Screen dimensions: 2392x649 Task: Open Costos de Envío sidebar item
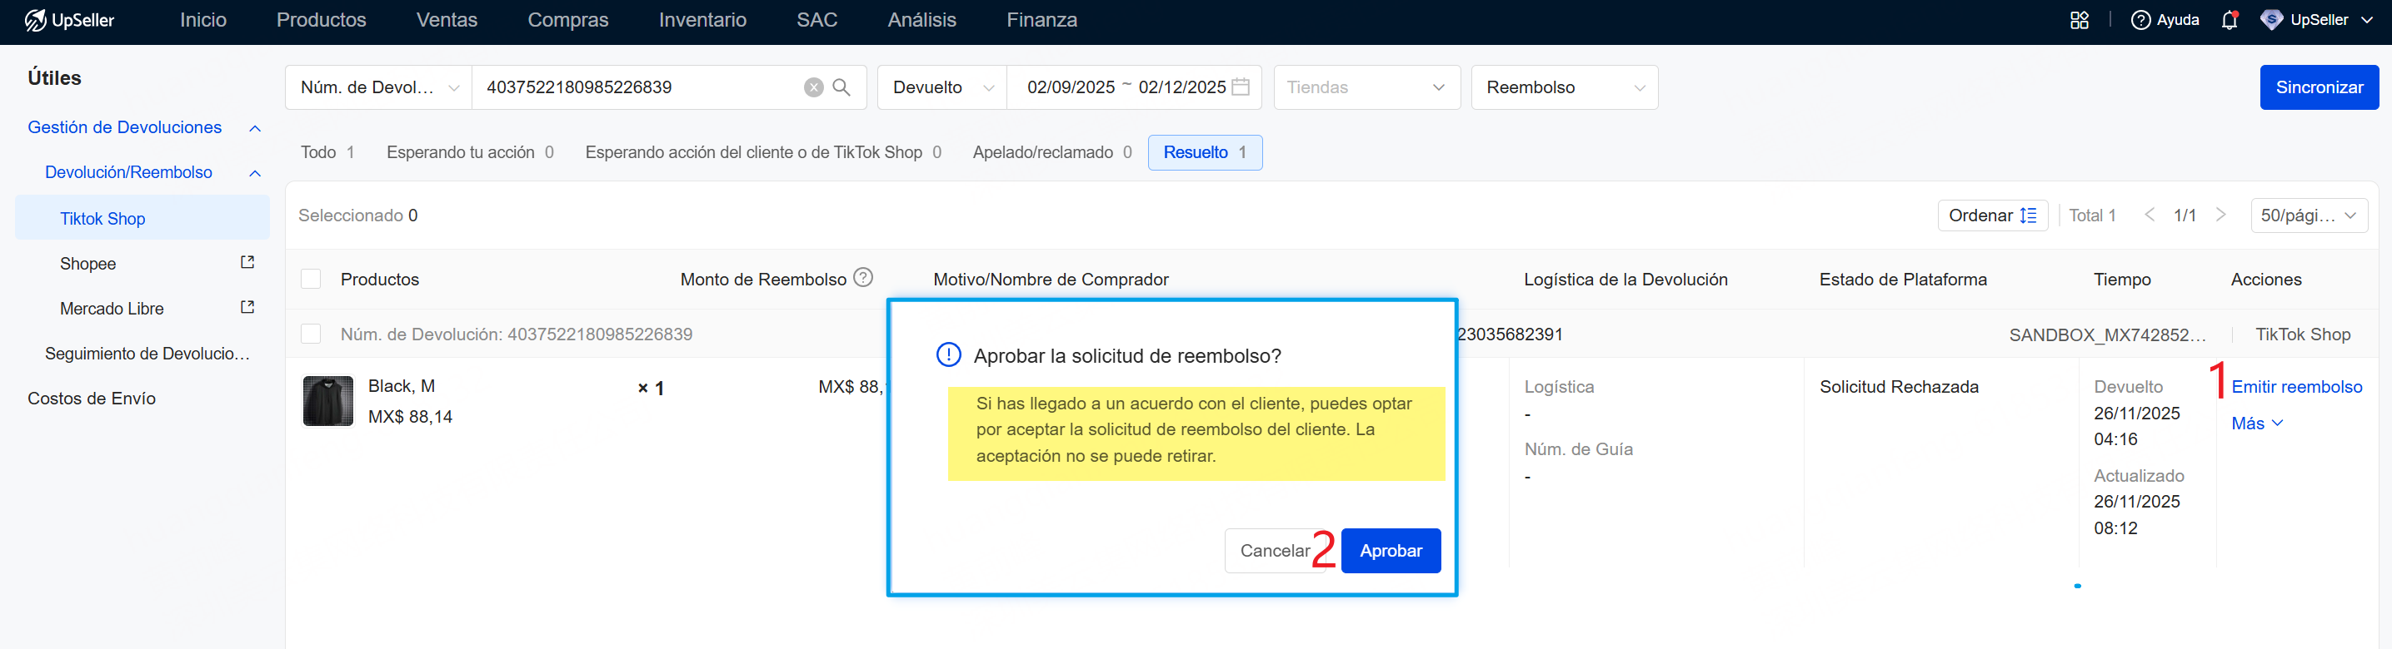point(91,398)
